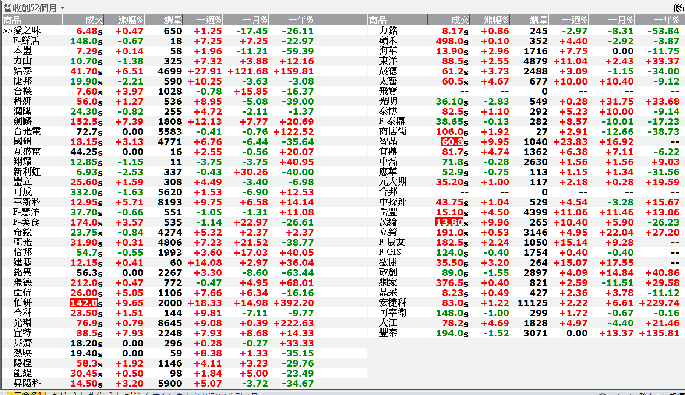
Task: Click 錩泰 stock name in the list
Action: [x=22, y=71]
